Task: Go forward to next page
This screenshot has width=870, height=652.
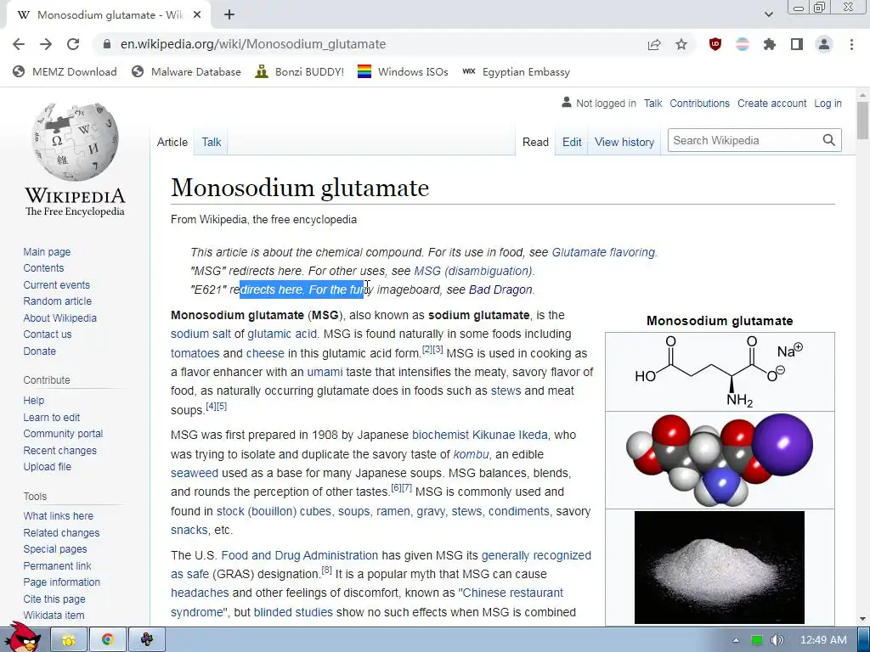Action: [x=46, y=44]
